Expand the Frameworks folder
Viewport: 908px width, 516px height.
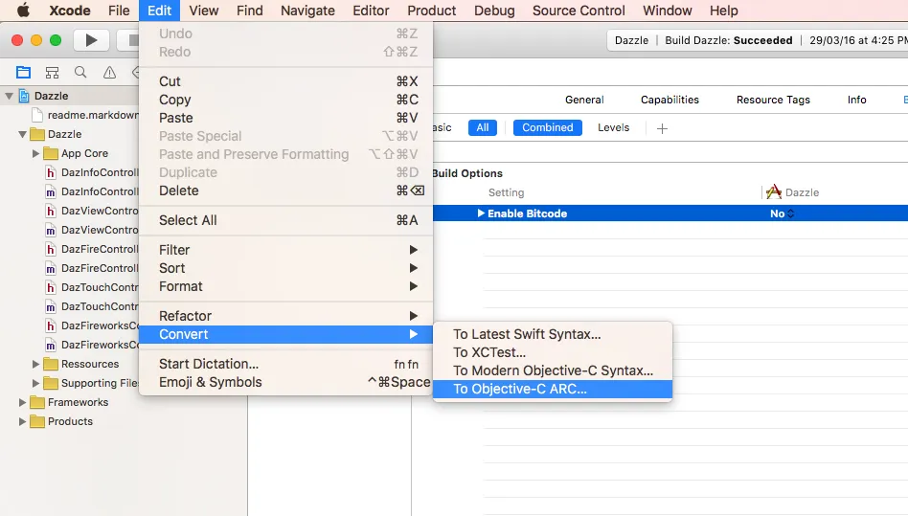(x=22, y=402)
